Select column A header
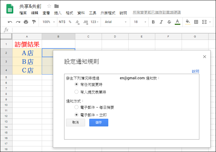 [x=27, y=37]
